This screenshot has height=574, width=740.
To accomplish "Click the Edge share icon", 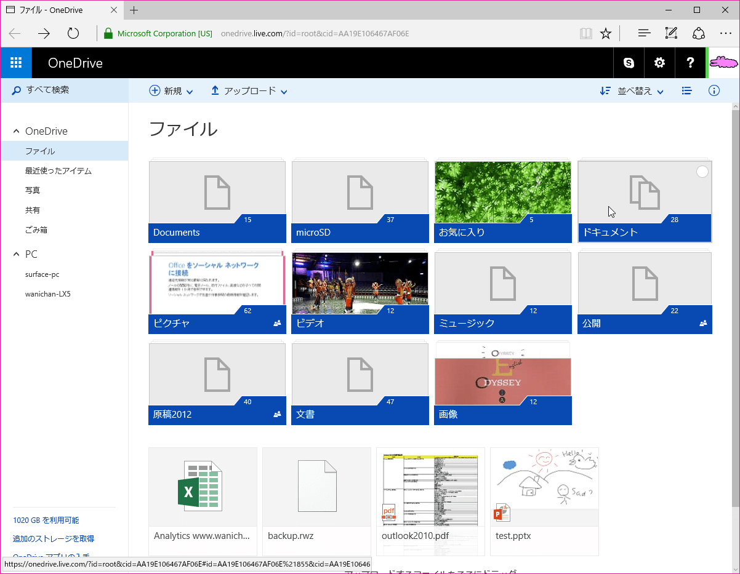I will pos(699,33).
